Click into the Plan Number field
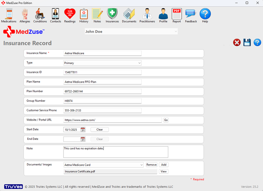The image size is (263, 191). click(x=102, y=91)
